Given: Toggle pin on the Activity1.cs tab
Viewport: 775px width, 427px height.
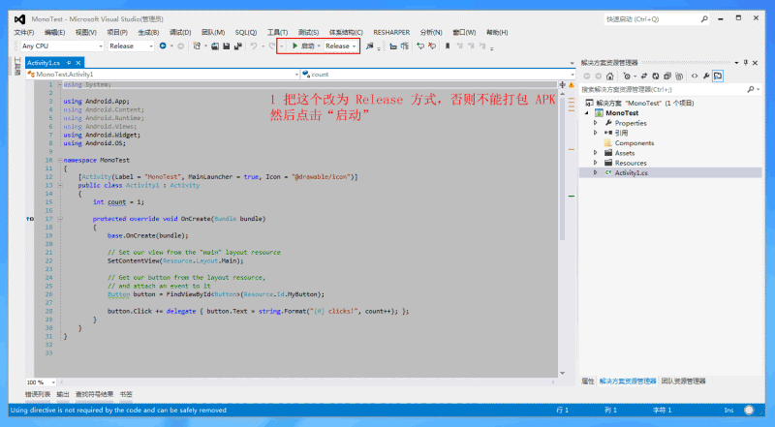Looking at the screenshot, I should 68,62.
